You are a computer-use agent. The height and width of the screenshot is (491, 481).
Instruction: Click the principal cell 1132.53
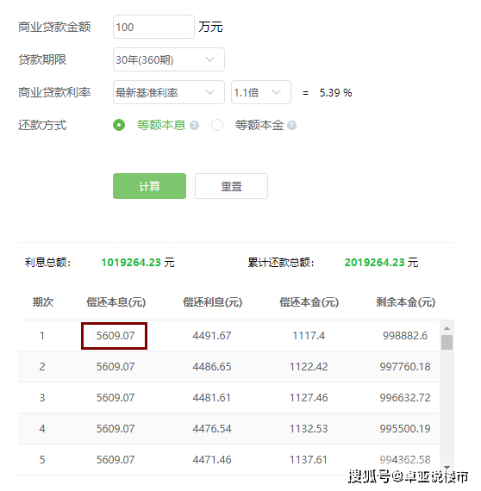309,429
